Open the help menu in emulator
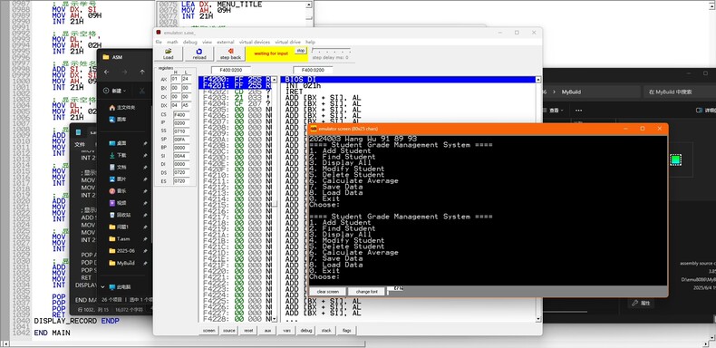The height and width of the screenshot is (348, 716). [x=310, y=42]
